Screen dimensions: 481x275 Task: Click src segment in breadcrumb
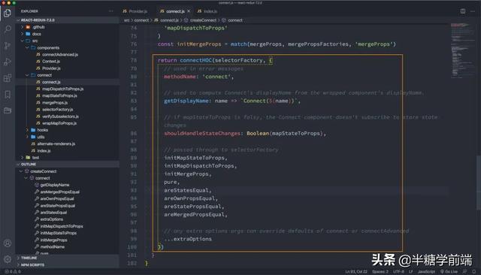(127, 20)
